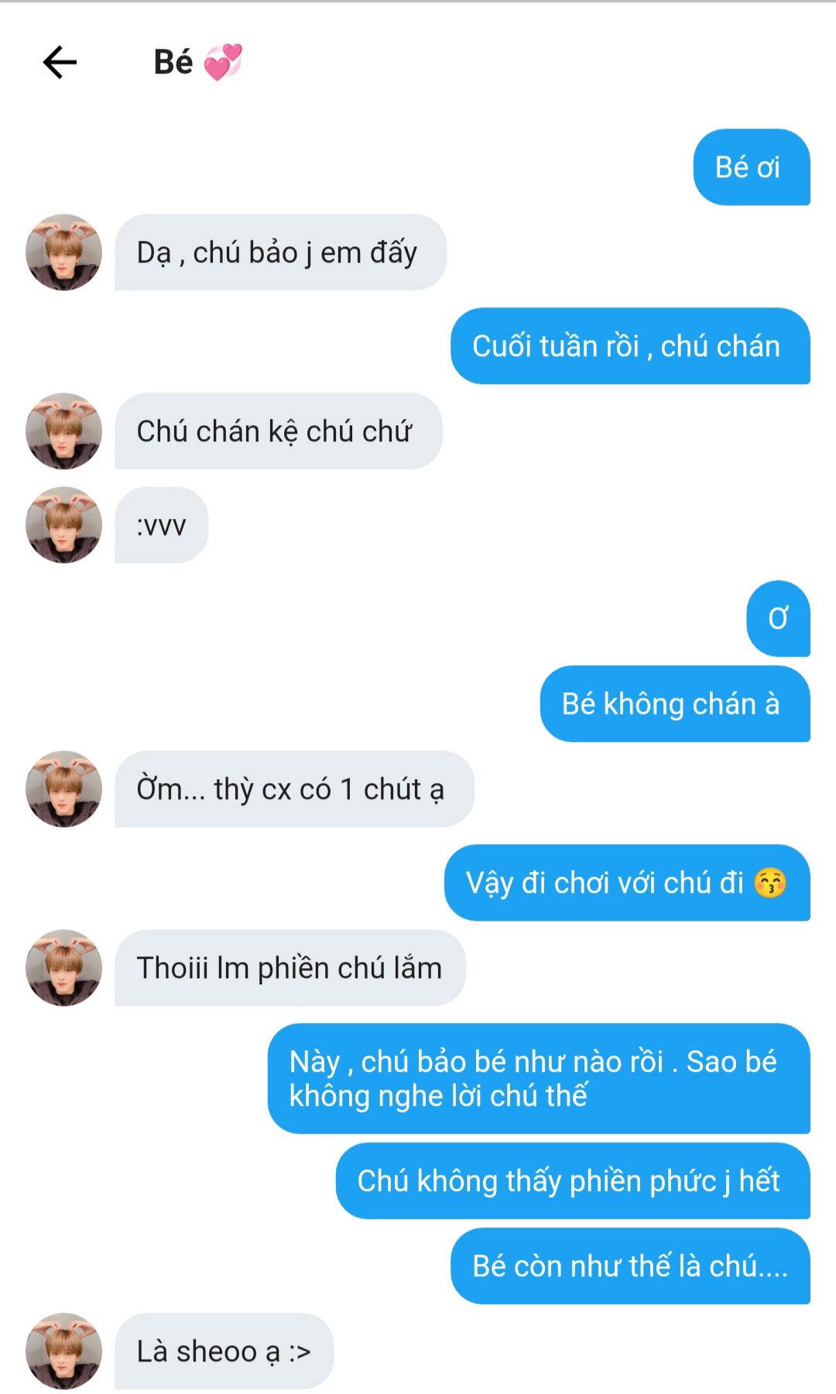Tap avatar beside 'Là sheoo ạ :>'
This screenshot has width=836, height=1394.
point(64,1351)
